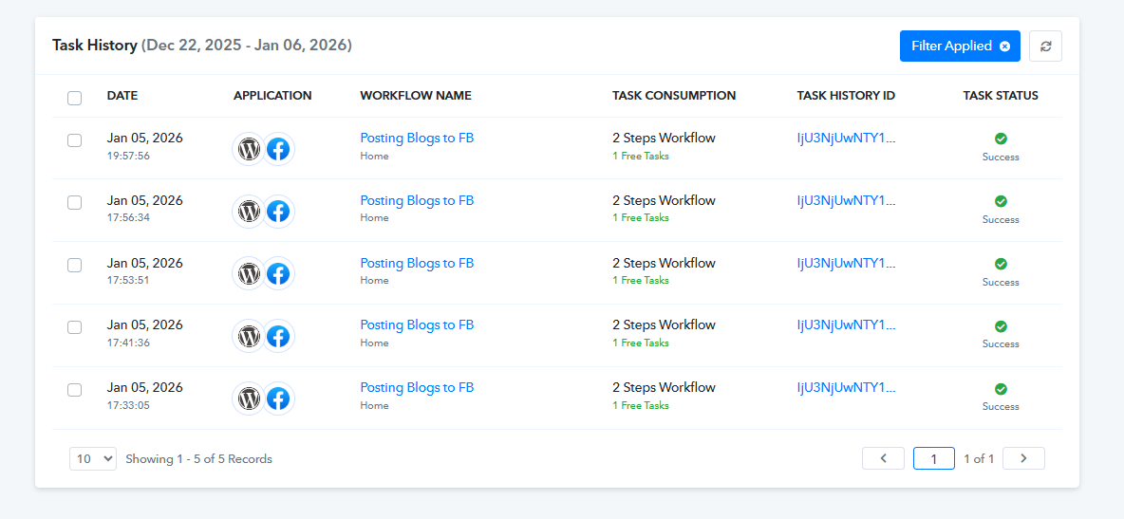Click the Facebook icon in the 19:57:56 row
1124x519 pixels.
click(278, 149)
